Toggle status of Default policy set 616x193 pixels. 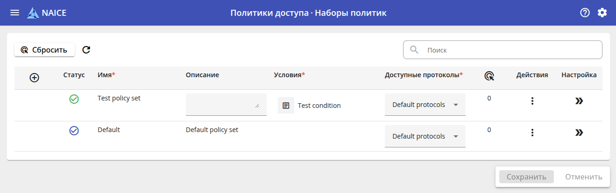click(x=74, y=131)
